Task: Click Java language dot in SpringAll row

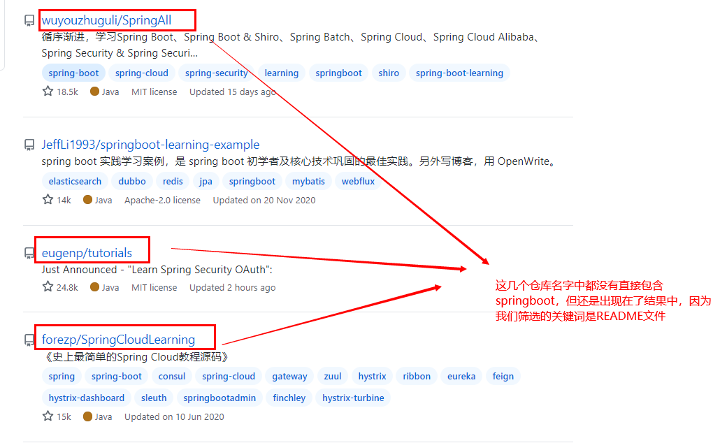Action: tap(94, 92)
